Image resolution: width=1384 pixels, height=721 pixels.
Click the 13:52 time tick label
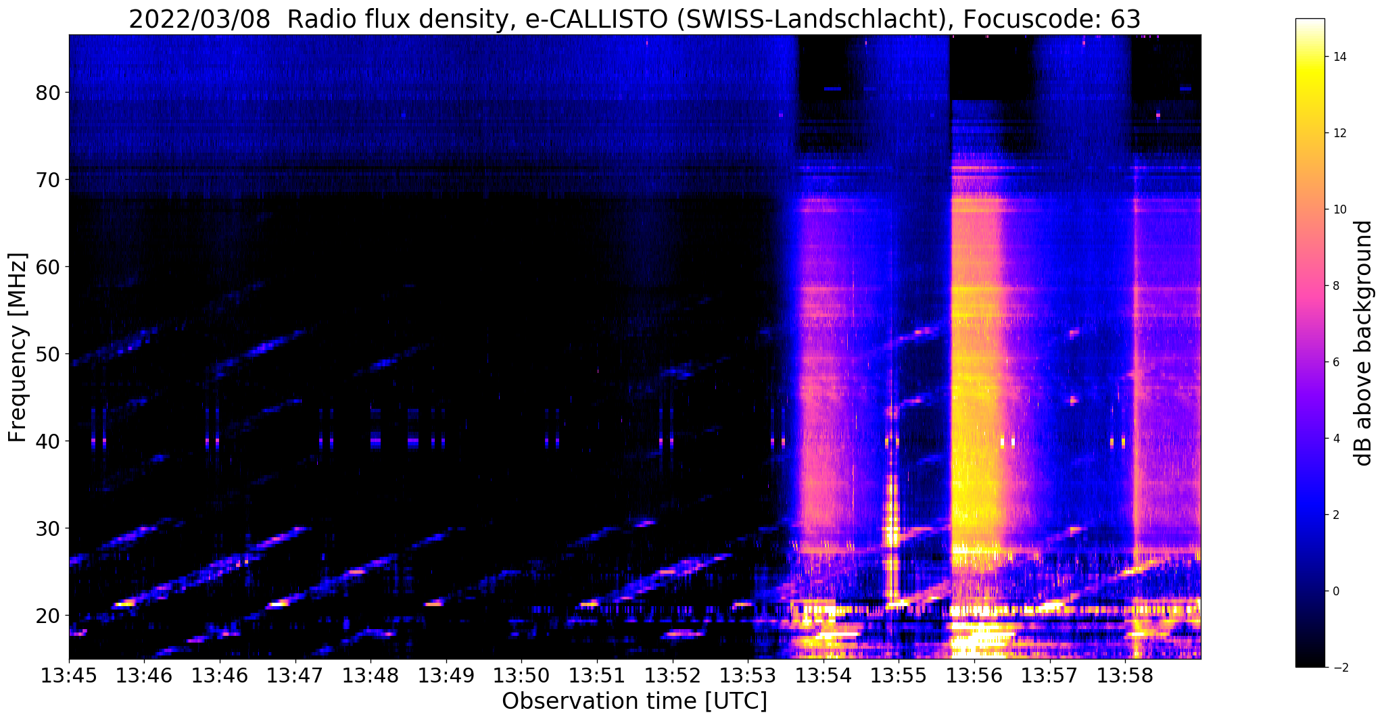(672, 676)
